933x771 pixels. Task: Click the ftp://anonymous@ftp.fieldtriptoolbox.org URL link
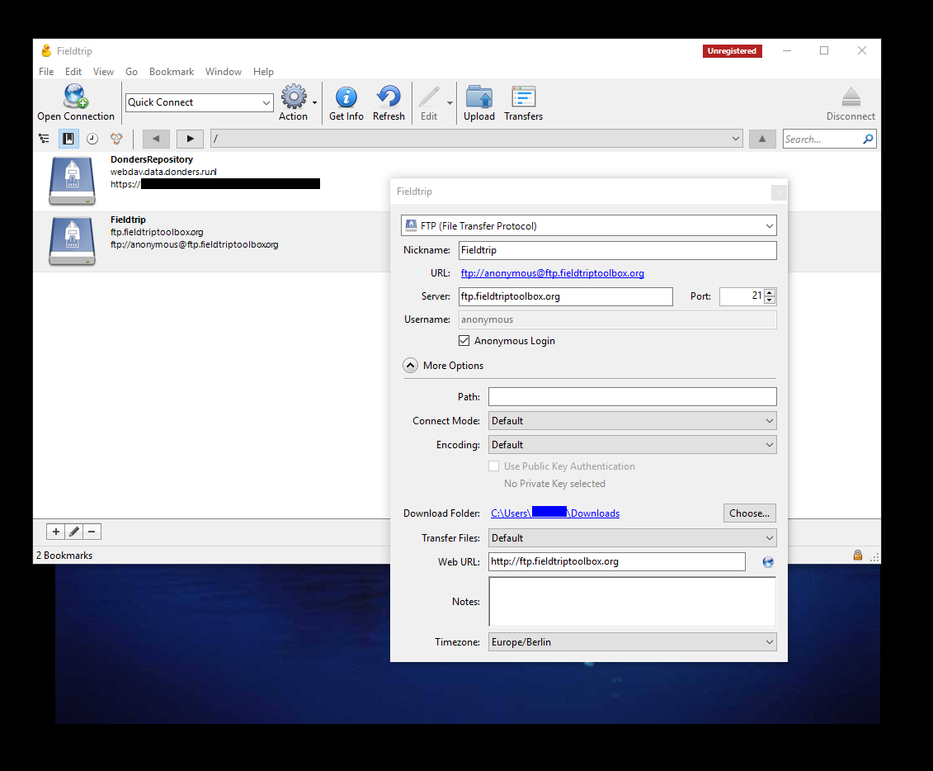point(552,273)
